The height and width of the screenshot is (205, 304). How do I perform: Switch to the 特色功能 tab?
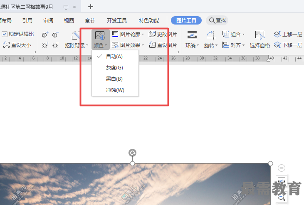pyautogui.click(x=149, y=20)
